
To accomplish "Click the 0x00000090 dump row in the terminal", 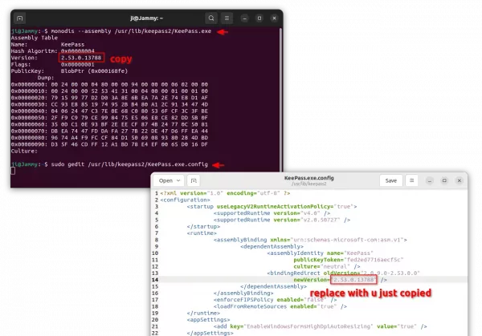I will (109, 144).
